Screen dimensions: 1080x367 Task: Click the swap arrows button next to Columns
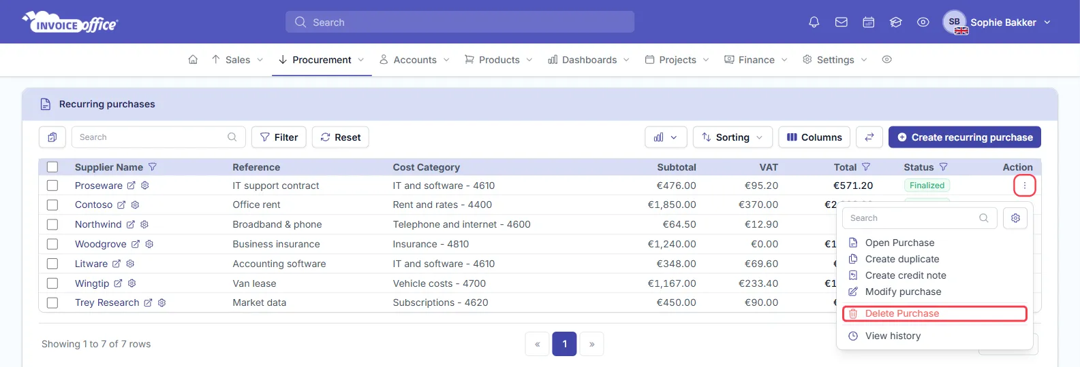pos(869,137)
